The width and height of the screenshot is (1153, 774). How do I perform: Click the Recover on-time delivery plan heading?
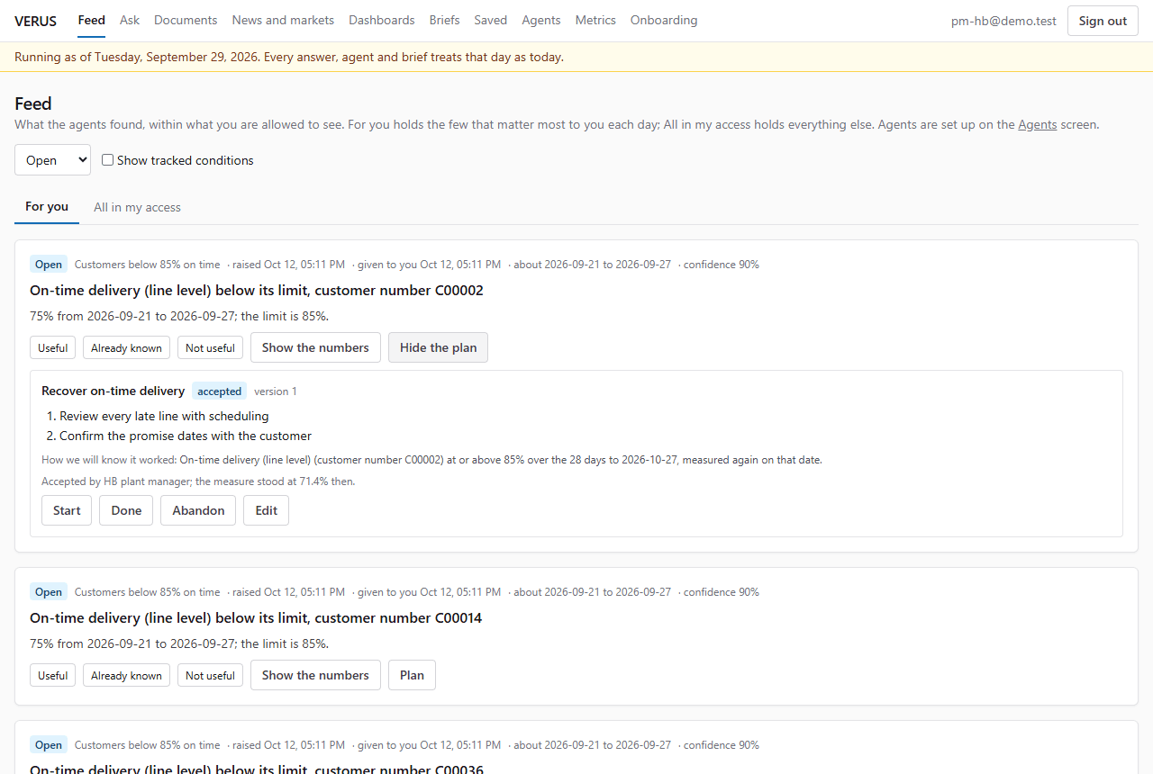[x=113, y=391]
